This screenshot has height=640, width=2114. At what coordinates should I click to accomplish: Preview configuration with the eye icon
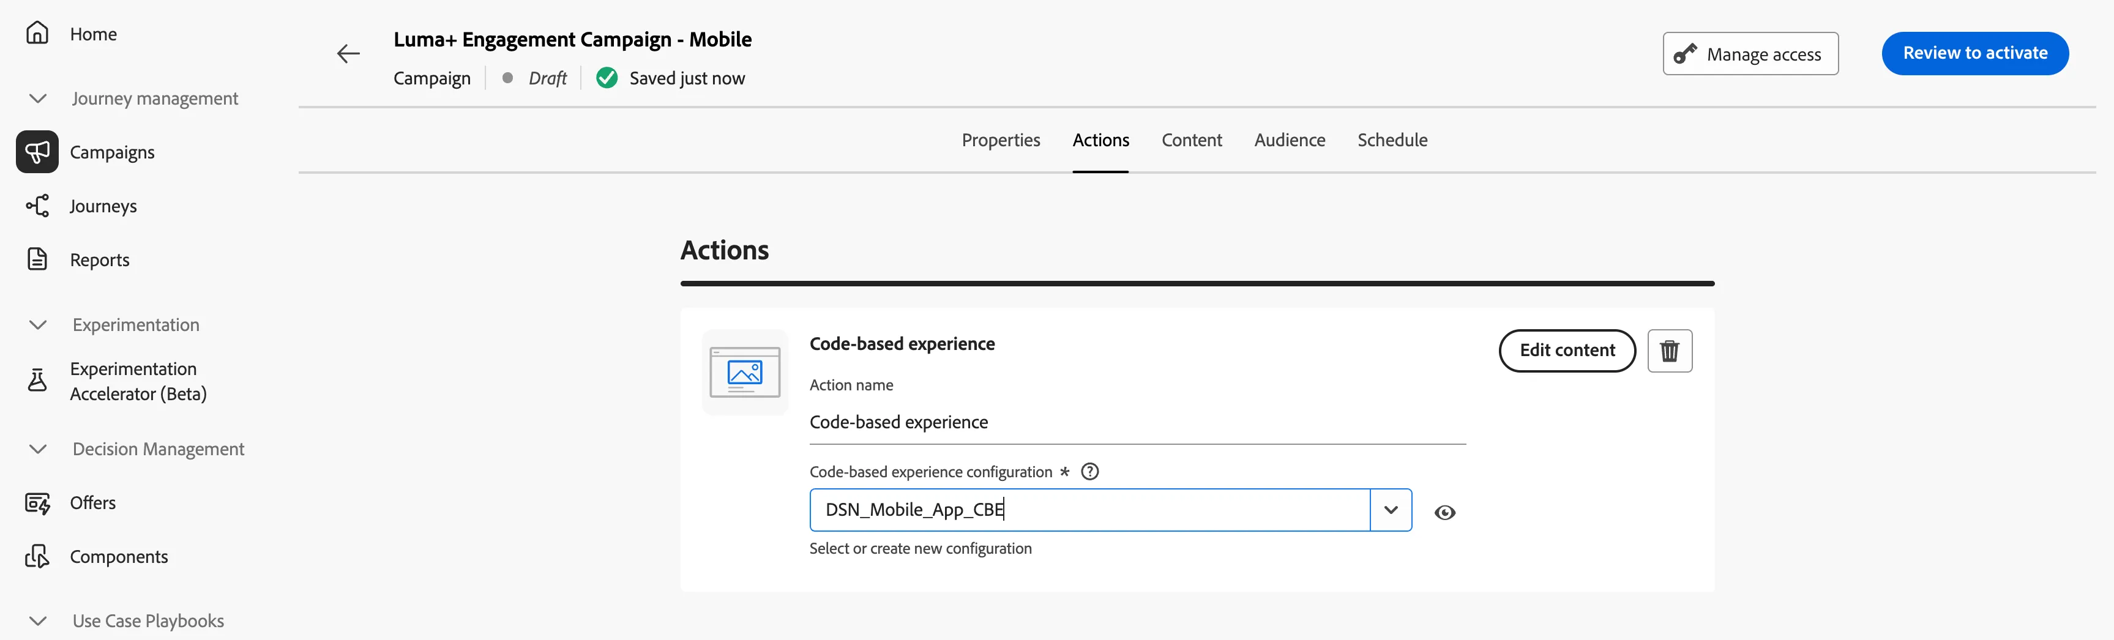[1444, 513]
